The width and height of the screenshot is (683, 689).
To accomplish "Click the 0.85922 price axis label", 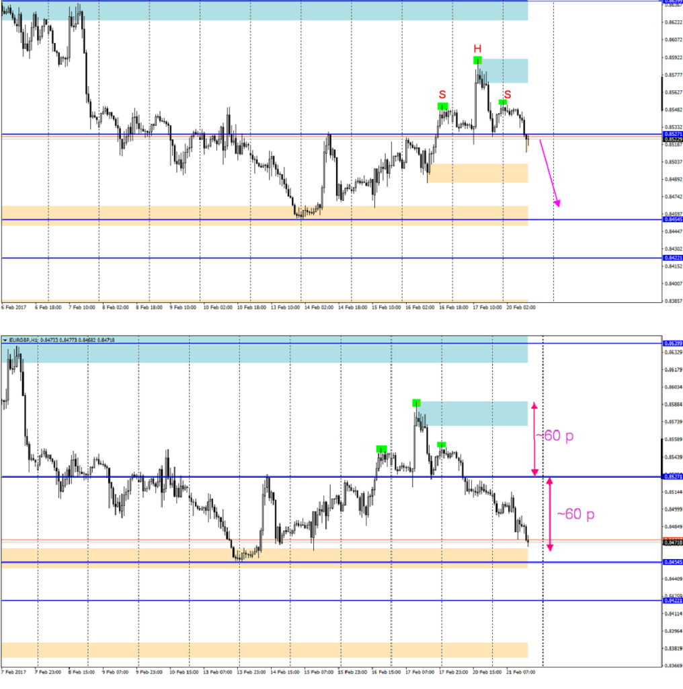I will 674,57.
